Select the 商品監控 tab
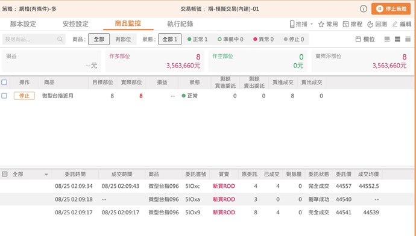The width and height of the screenshot is (416, 236). point(128,23)
